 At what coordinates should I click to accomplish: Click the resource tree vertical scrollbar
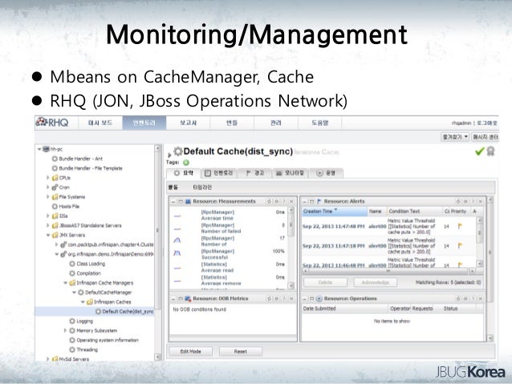[x=158, y=253]
